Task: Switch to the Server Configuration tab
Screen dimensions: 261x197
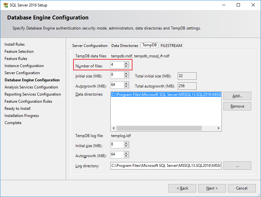Action: click(90, 45)
